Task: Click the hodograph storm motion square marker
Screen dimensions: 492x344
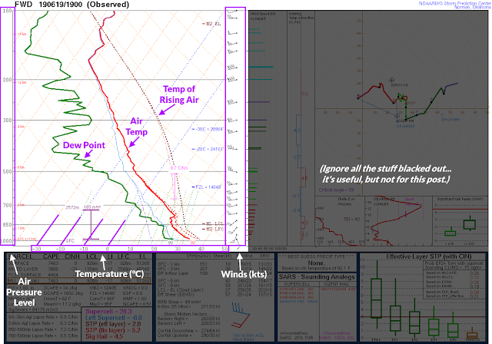Action: pyautogui.click(x=405, y=98)
